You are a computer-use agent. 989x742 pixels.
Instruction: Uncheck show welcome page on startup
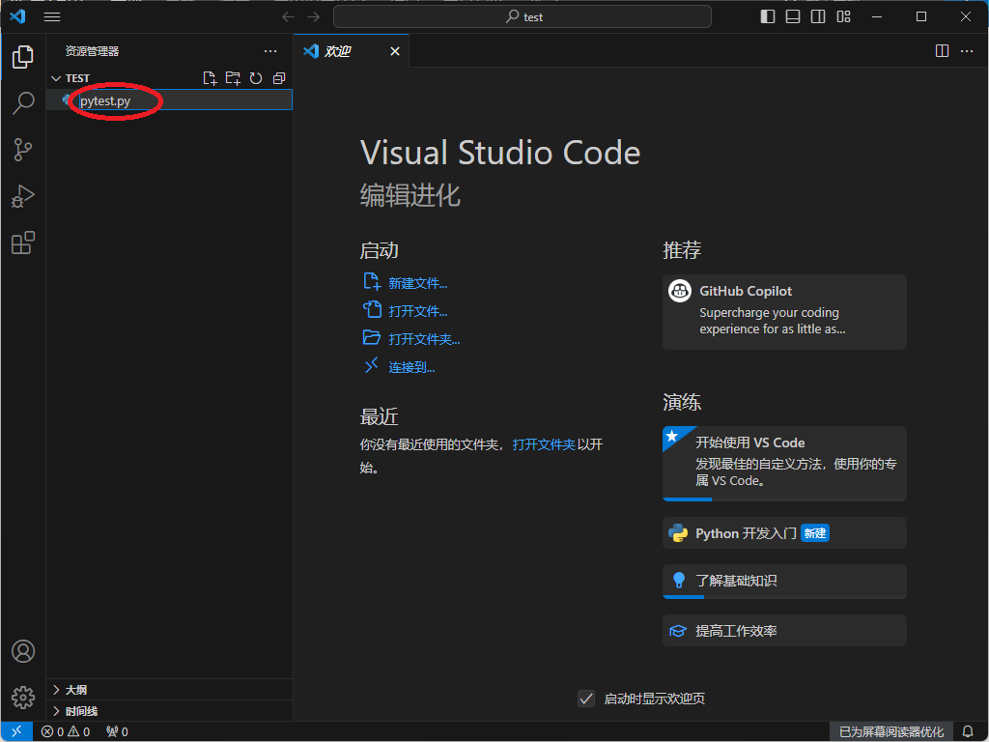pyautogui.click(x=586, y=699)
